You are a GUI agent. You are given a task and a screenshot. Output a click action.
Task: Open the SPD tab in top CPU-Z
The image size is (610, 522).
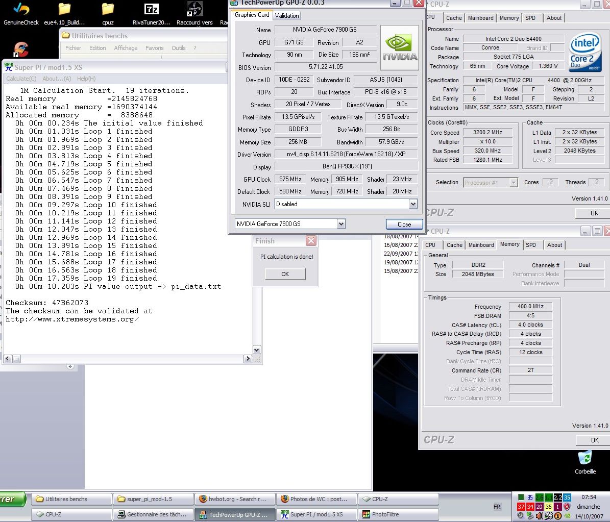(530, 18)
